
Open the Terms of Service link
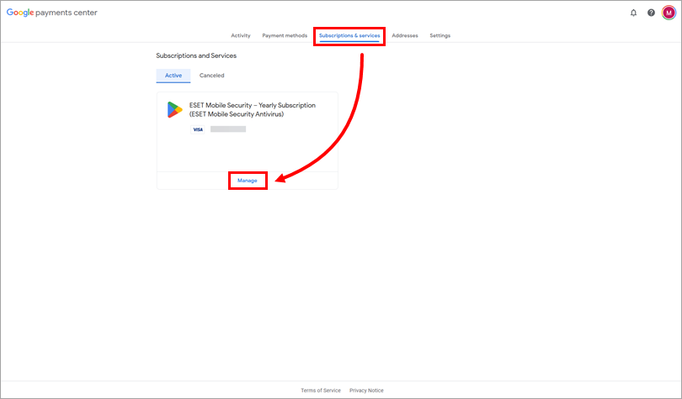coord(321,391)
